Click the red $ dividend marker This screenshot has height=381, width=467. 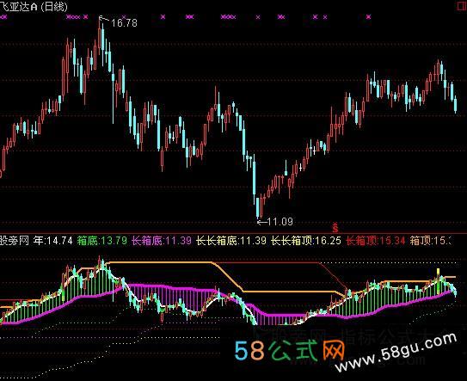(x=335, y=228)
